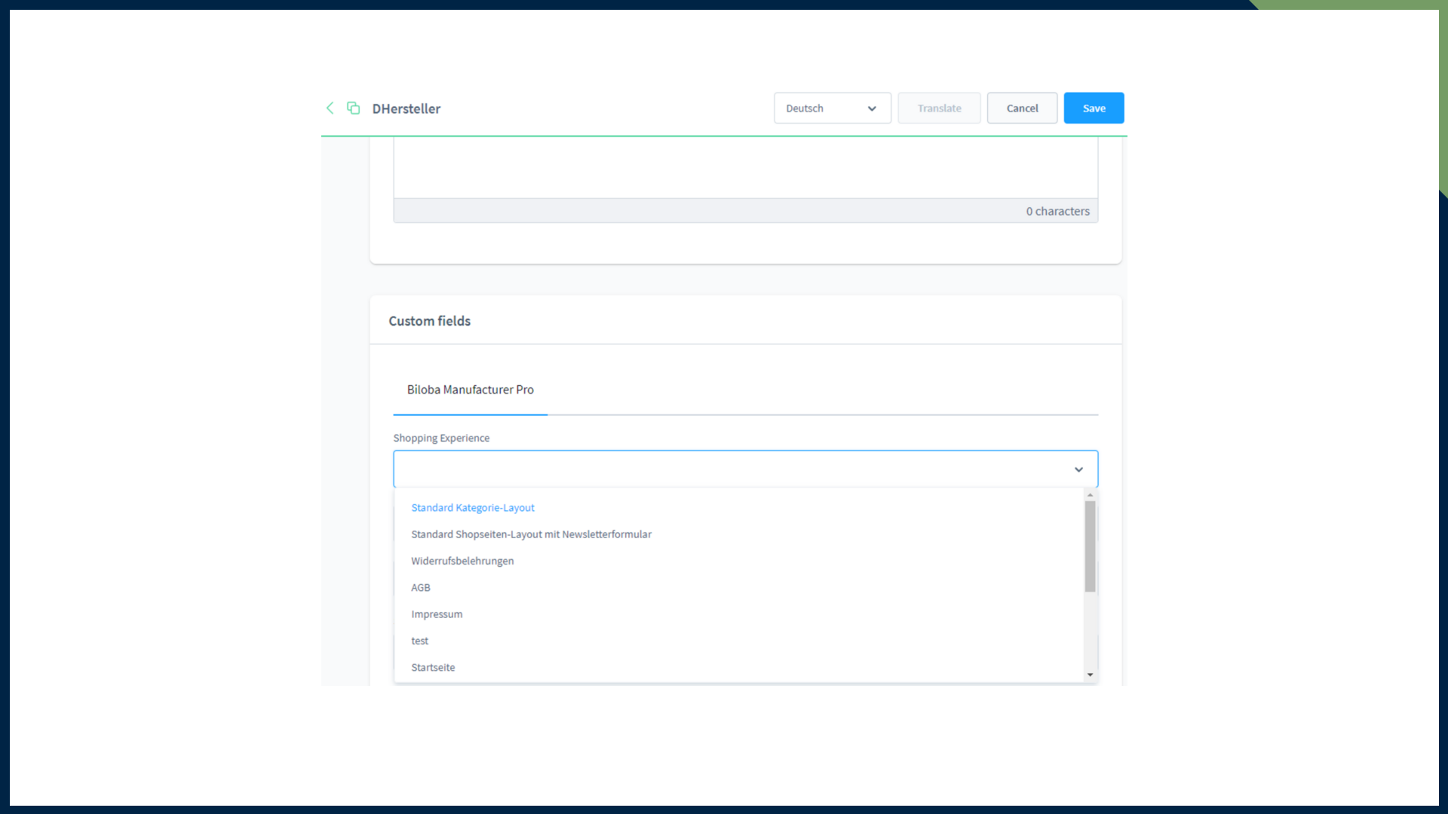Choose the test layout option

point(419,641)
